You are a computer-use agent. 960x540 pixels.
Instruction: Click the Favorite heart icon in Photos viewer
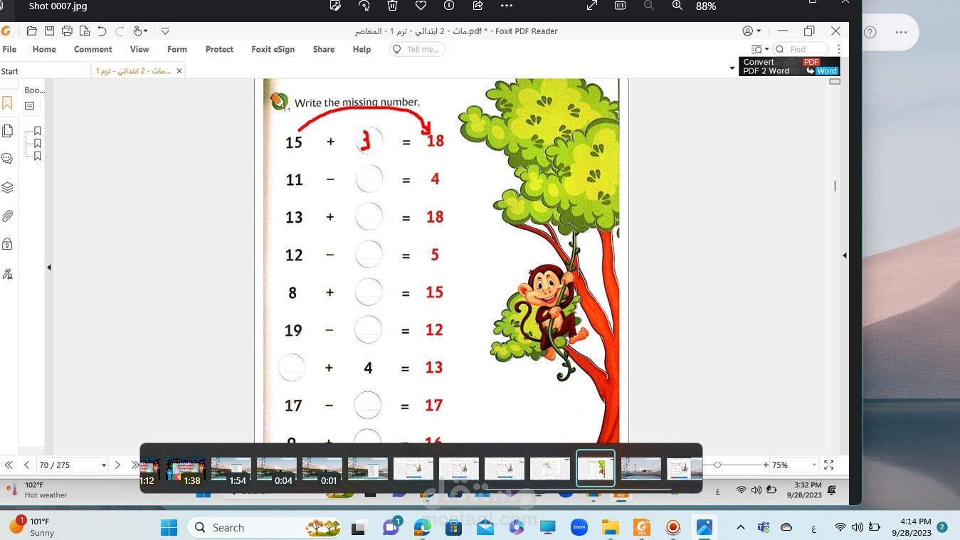point(421,6)
